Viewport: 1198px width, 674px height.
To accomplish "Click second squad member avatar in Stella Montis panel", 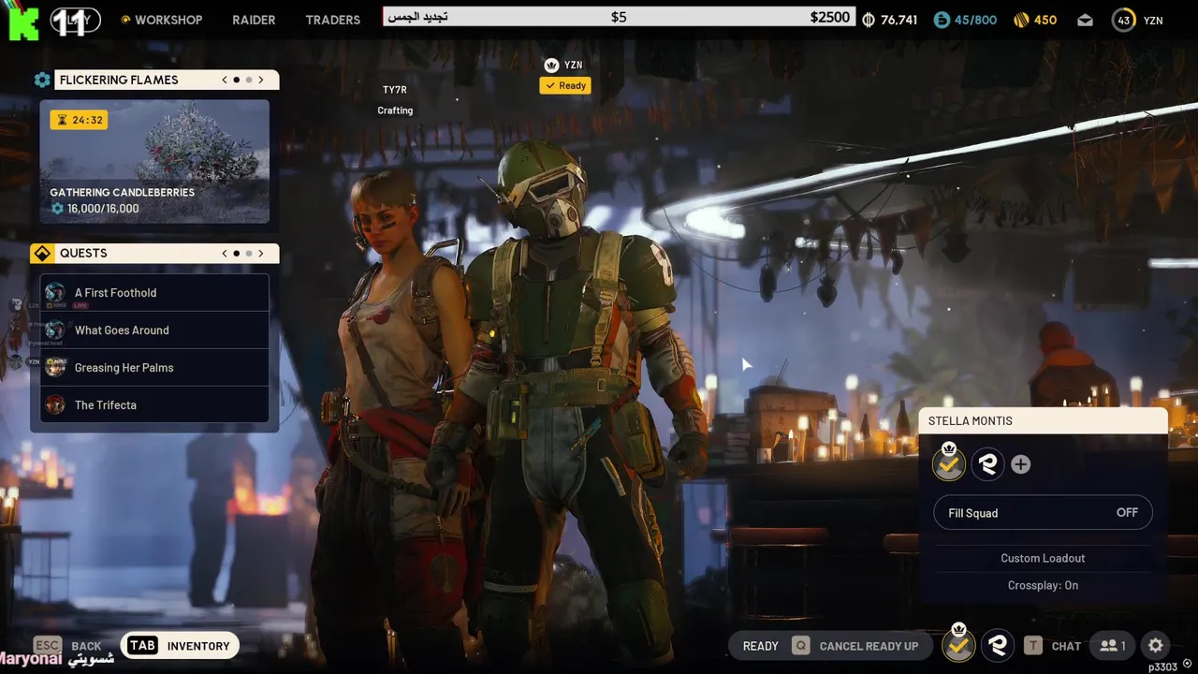I will (x=987, y=463).
